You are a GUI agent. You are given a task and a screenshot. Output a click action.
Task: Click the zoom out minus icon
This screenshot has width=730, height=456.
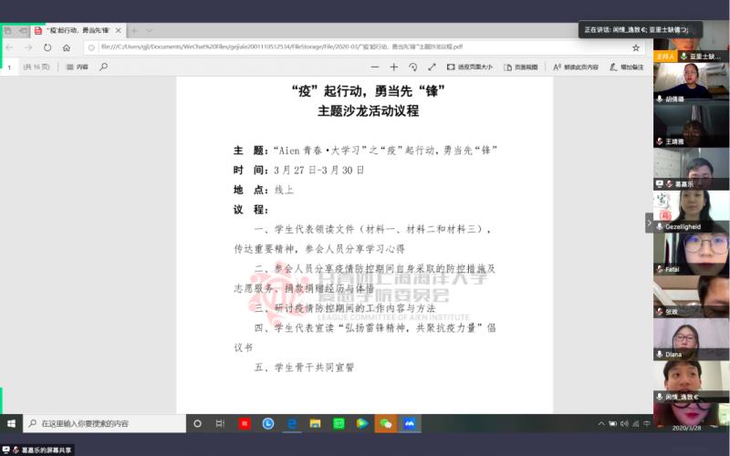point(374,67)
